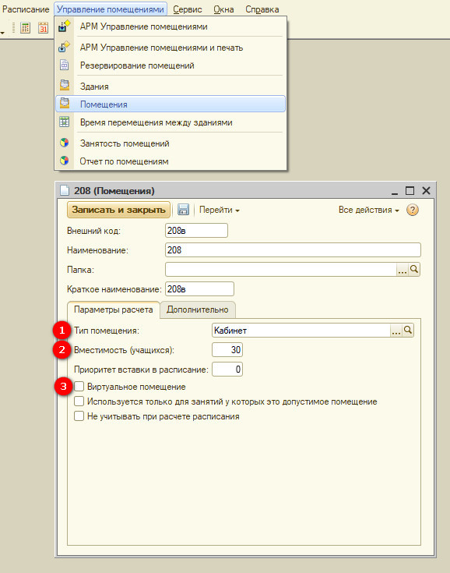Open the Сервис menu
Viewport: 450px width, 573px height.
[188, 9]
